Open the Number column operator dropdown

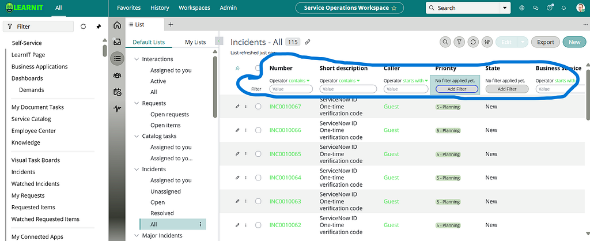(x=300, y=81)
